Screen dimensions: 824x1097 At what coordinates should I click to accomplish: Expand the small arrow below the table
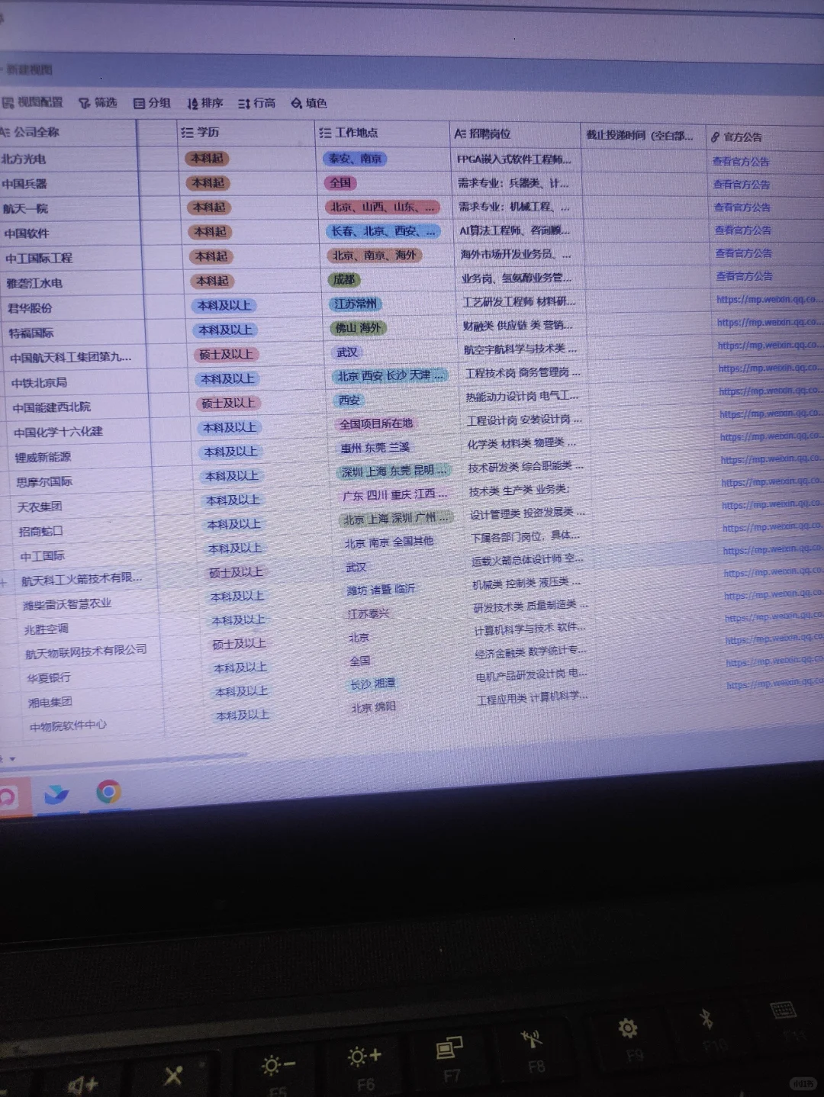coord(11,759)
